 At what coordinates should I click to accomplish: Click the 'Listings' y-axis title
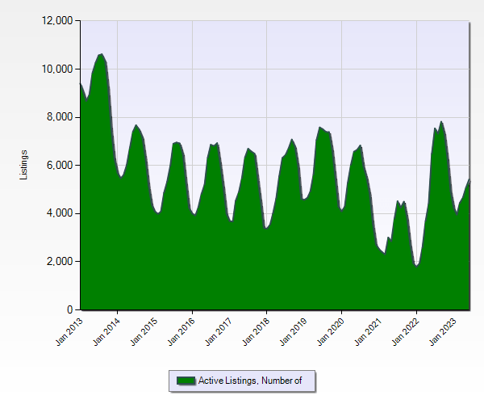click(x=24, y=165)
